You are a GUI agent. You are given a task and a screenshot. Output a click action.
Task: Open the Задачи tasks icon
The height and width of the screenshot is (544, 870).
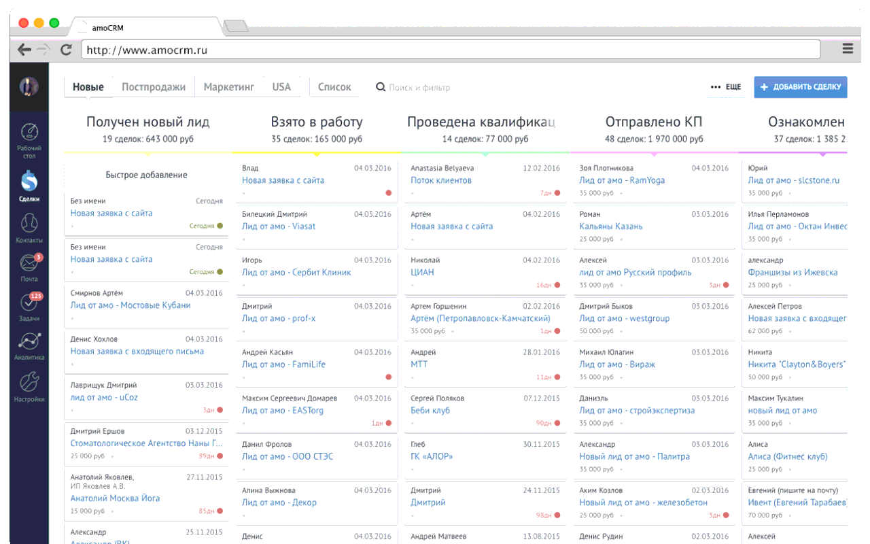click(x=29, y=302)
